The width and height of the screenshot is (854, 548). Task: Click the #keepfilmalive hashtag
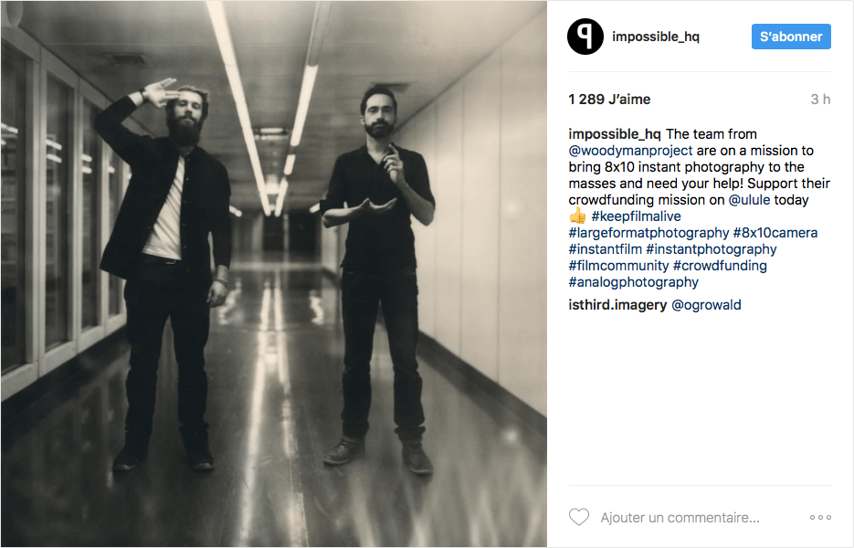636,216
